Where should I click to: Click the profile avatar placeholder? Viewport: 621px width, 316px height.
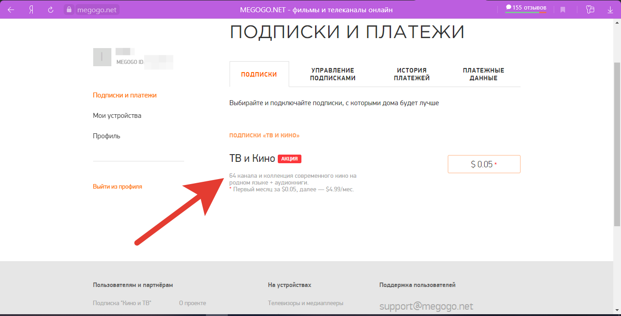[x=102, y=57]
